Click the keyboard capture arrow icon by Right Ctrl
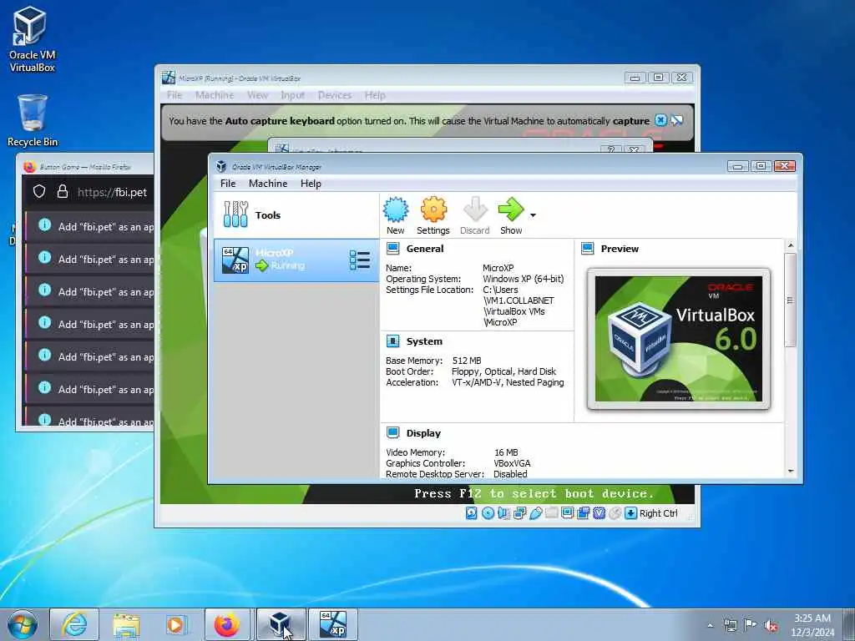This screenshot has height=641, width=855. pyautogui.click(x=631, y=513)
